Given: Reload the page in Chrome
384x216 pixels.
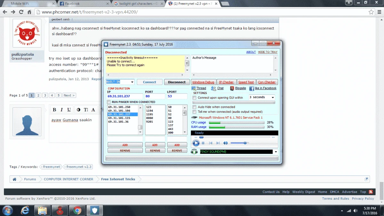Looking at the screenshot, I should [21, 12].
